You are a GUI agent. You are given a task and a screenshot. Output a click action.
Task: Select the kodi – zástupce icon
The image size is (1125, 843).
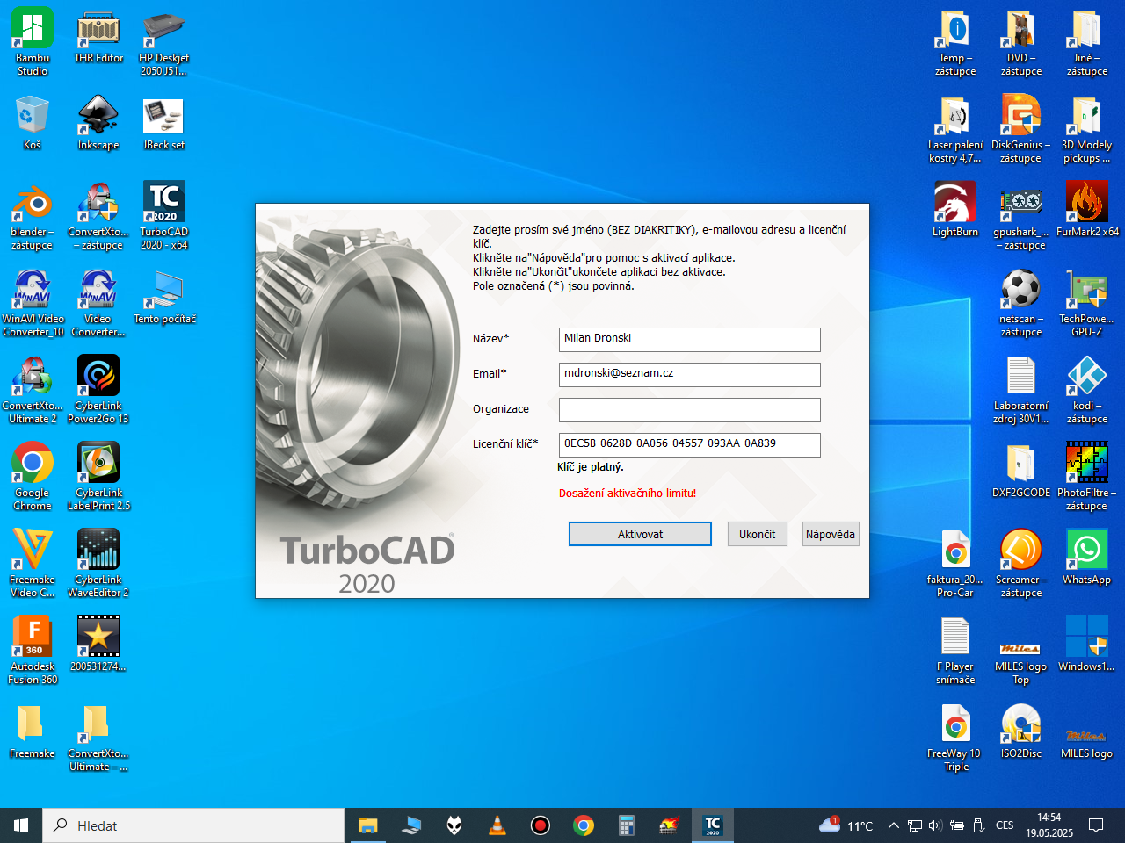1087,390
